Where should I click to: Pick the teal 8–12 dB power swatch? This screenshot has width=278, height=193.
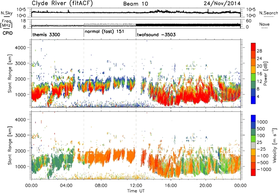253,85
